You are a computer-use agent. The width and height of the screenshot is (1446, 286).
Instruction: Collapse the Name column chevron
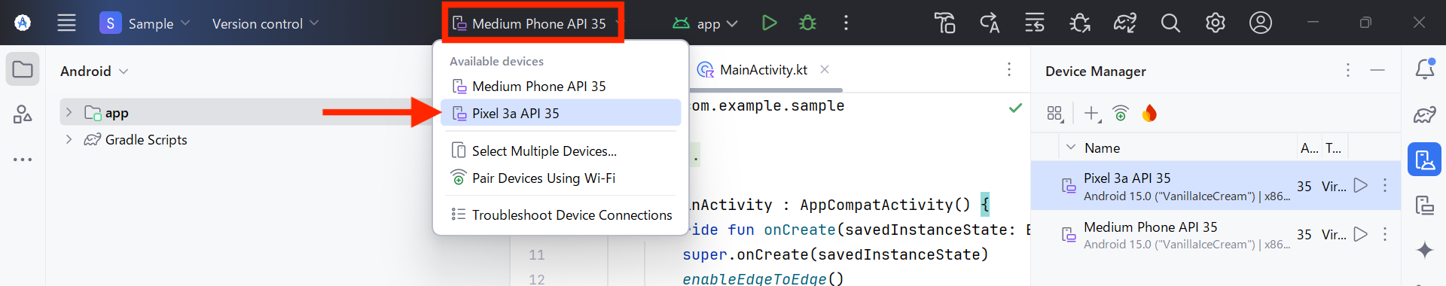tap(1071, 148)
